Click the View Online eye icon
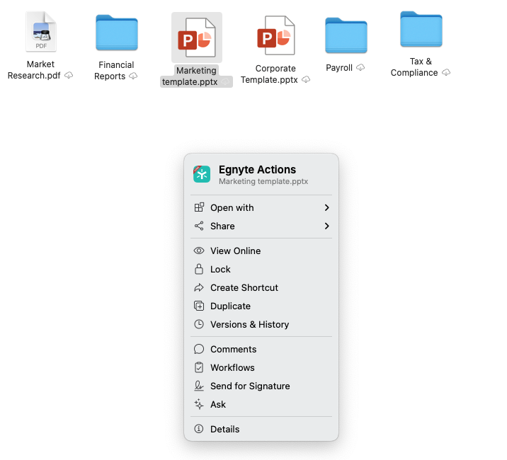This screenshot has height=460, width=507. click(199, 251)
